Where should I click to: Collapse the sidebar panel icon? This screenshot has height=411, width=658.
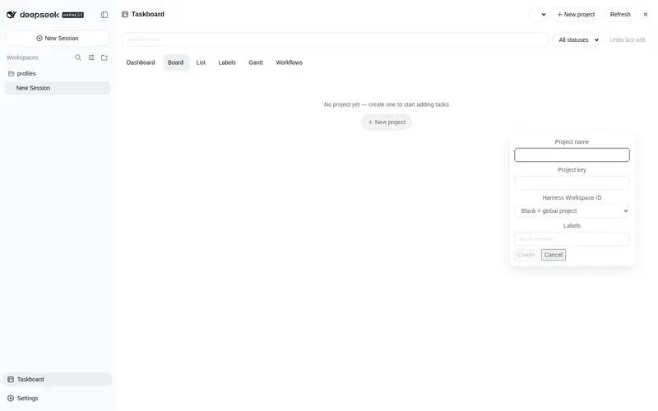click(x=104, y=15)
